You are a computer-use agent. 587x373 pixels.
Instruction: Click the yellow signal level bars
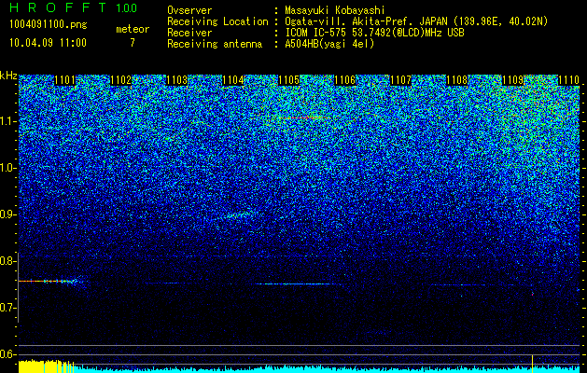[x=46, y=366]
